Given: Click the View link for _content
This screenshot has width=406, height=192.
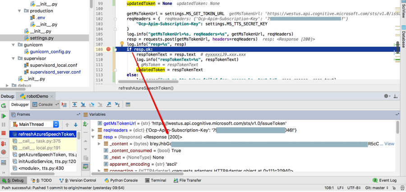Looking at the screenshot, I should click(x=389, y=144).
